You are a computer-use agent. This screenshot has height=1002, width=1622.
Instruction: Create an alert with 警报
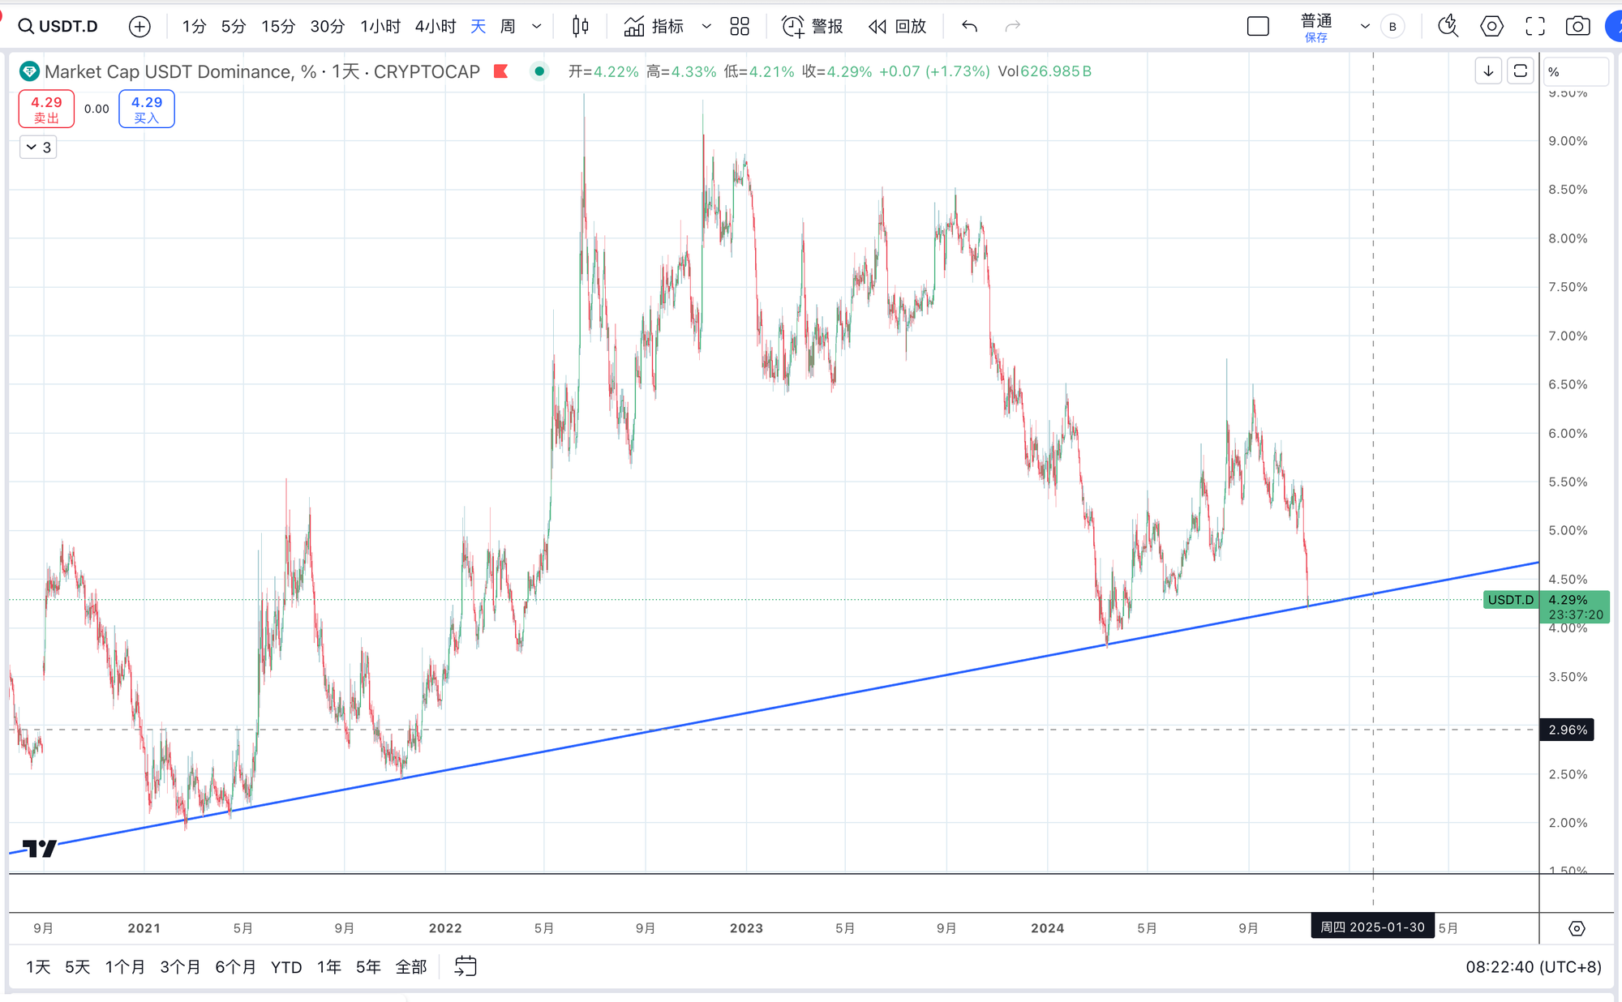coord(813,27)
